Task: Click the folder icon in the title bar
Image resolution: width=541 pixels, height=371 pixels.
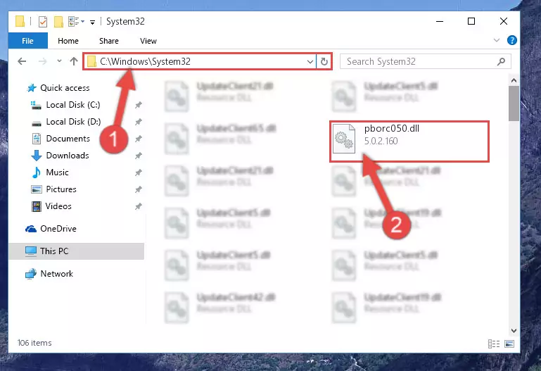Action: pos(20,21)
